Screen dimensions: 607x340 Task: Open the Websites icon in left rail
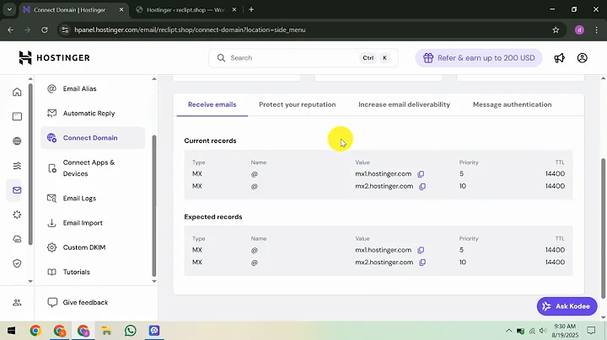coord(17,116)
